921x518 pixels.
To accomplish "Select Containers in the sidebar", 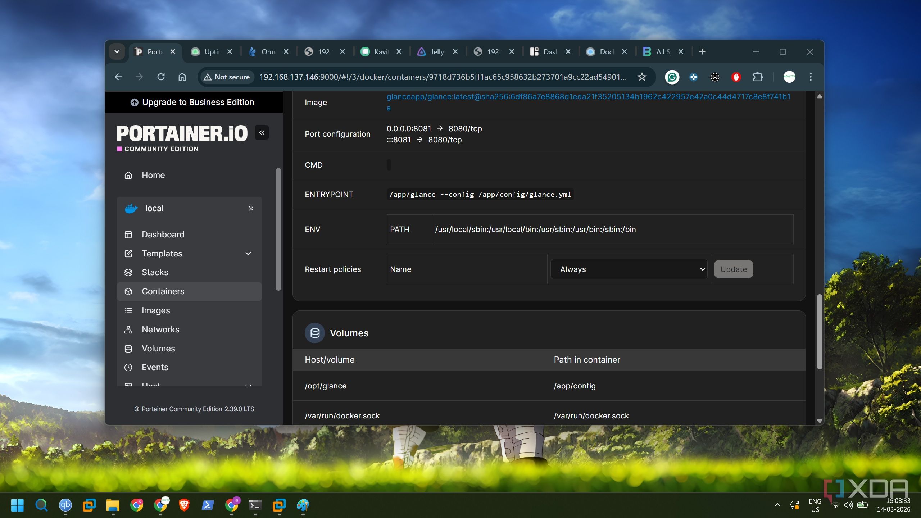I will tap(189, 291).
